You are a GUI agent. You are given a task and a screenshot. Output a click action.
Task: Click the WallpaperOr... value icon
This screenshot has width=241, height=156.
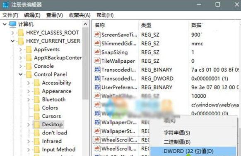pyautogui.click(x=97, y=122)
